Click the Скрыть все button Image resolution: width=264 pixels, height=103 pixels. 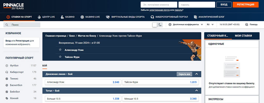(x=184, y=74)
